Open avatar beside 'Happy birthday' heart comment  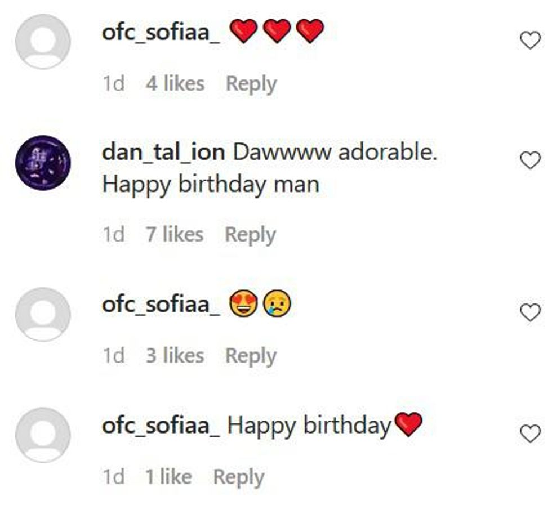(43, 435)
